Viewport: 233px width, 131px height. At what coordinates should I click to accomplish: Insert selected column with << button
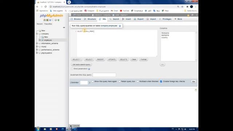click(x=162, y=64)
